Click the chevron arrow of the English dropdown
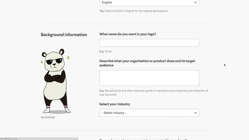 195,2
